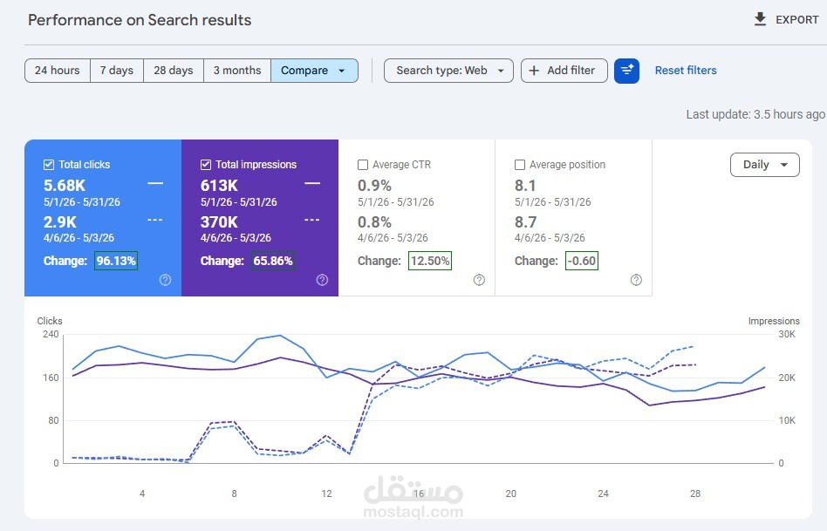Click day 12 on the chart x-axis
Screen dimensions: 827x531
pyautogui.click(x=326, y=494)
